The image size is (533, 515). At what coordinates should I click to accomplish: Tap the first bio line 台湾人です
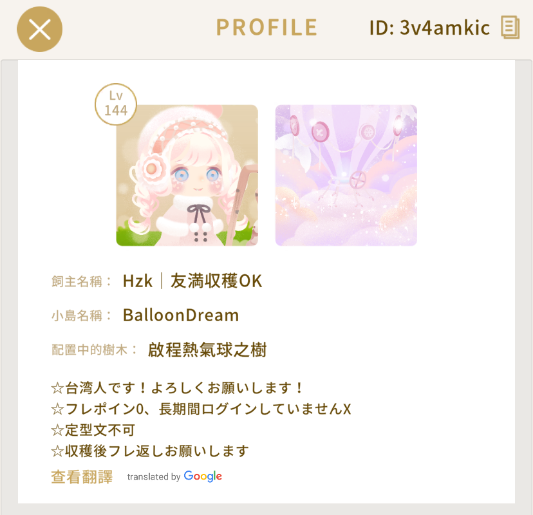click(176, 388)
